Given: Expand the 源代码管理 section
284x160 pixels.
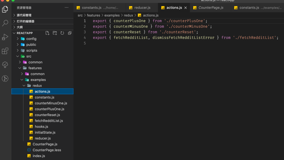Looking at the screenshot, I should point(24,15).
